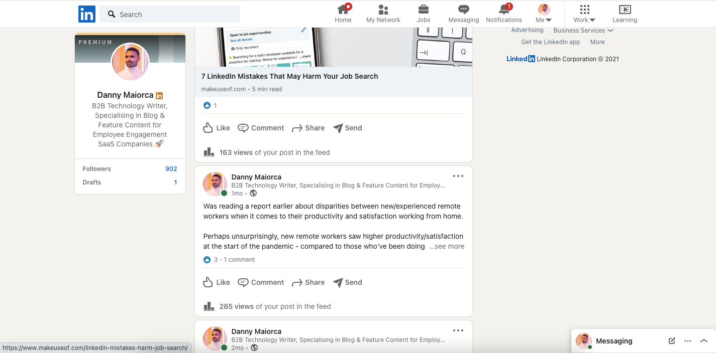Open Messaging from the top navigation
The image size is (716, 353).
[x=463, y=13]
